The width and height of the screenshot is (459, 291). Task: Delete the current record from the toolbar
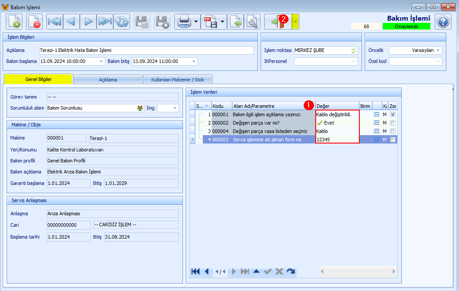(34, 22)
